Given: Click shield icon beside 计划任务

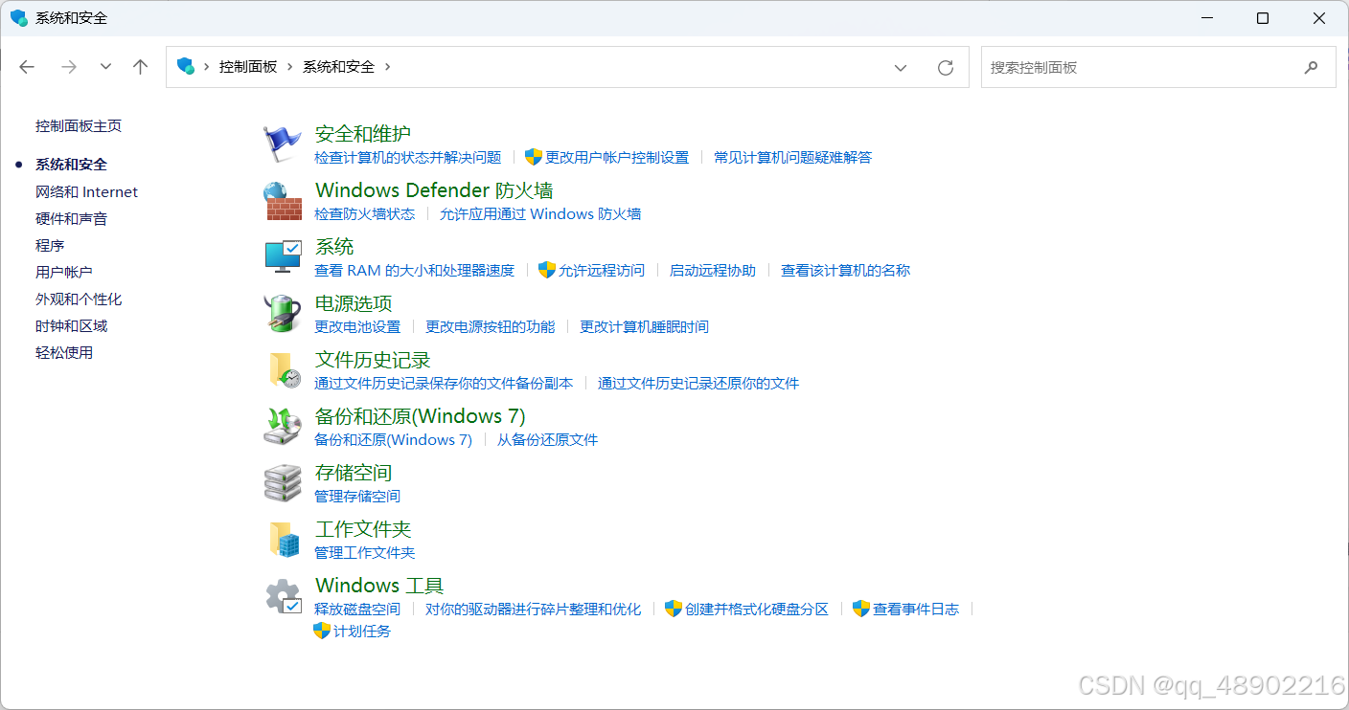Looking at the screenshot, I should click(x=322, y=631).
